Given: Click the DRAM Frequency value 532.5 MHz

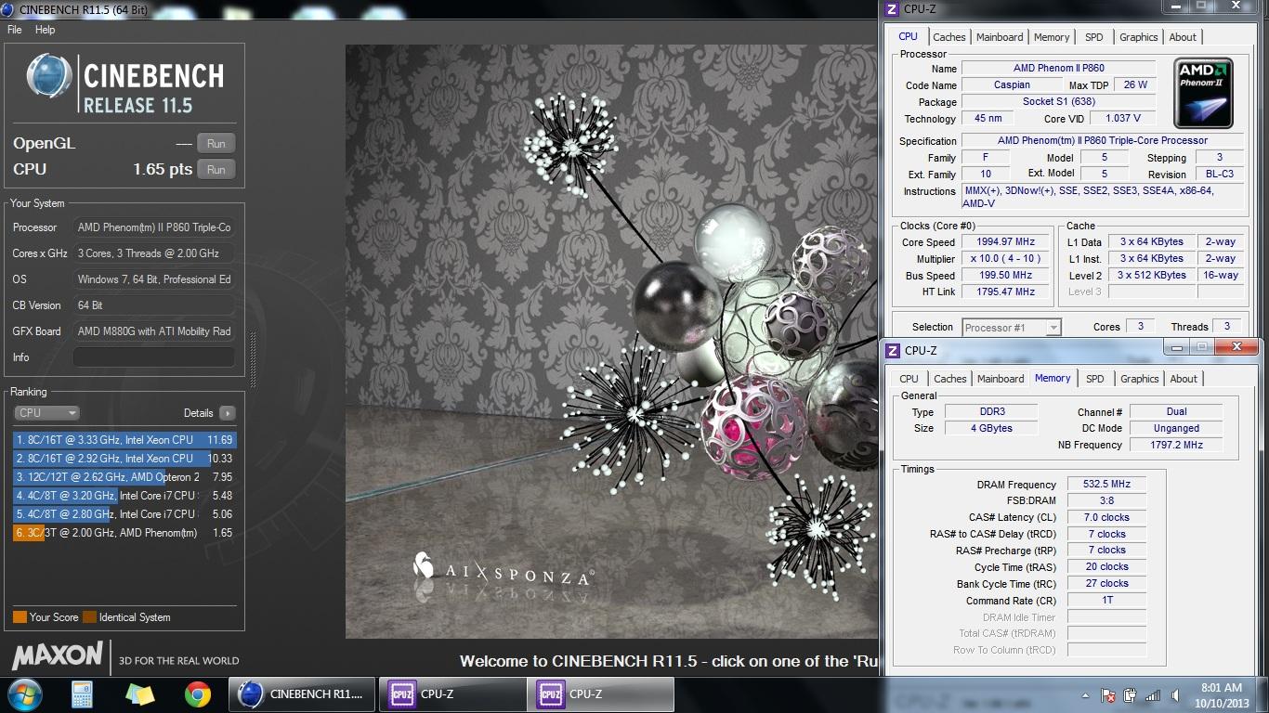Looking at the screenshot, I should (x=1106, y=485).
